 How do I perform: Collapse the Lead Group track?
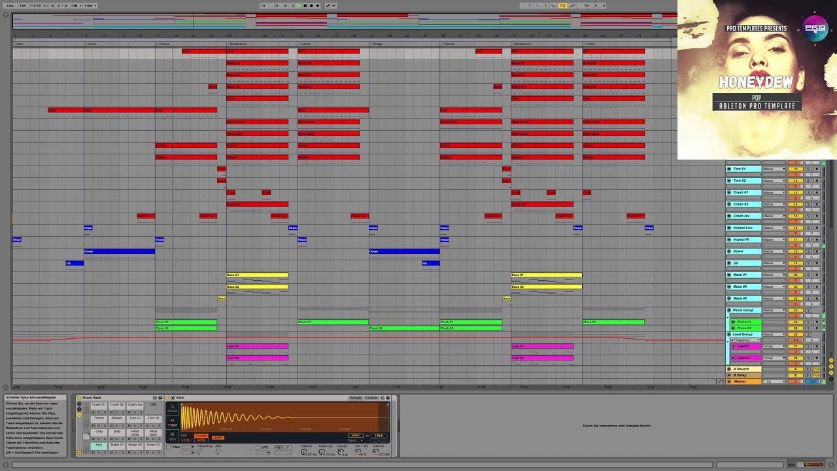coord(729,334)
